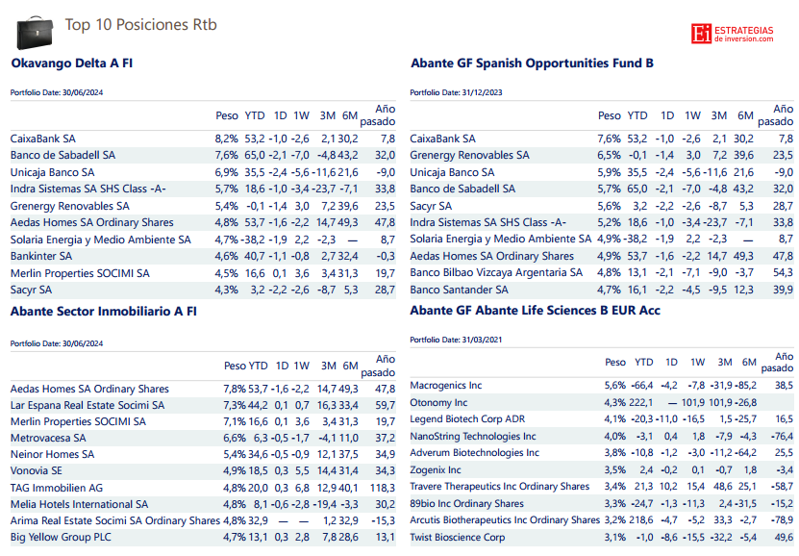This screenshot has height=556, width=799.
Task: Open Abante GF Spanish Opportunities Fund B title
Action: pos(532,63)
